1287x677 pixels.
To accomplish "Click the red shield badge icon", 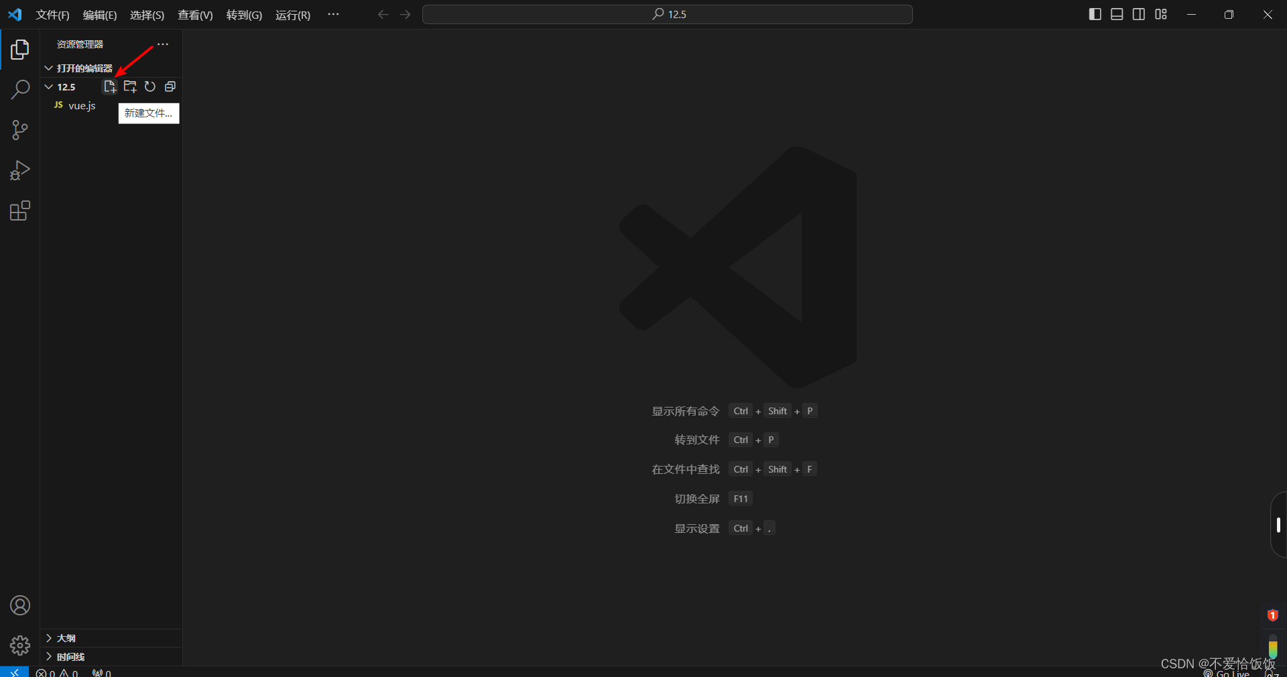I will tap(1272, 615).
